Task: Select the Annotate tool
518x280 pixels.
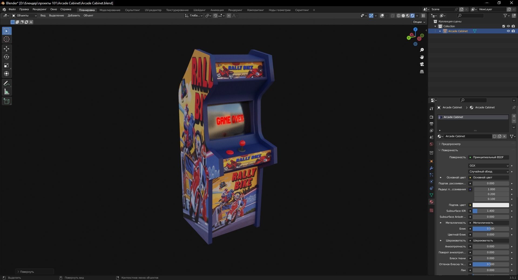Action: pos(6,84)
